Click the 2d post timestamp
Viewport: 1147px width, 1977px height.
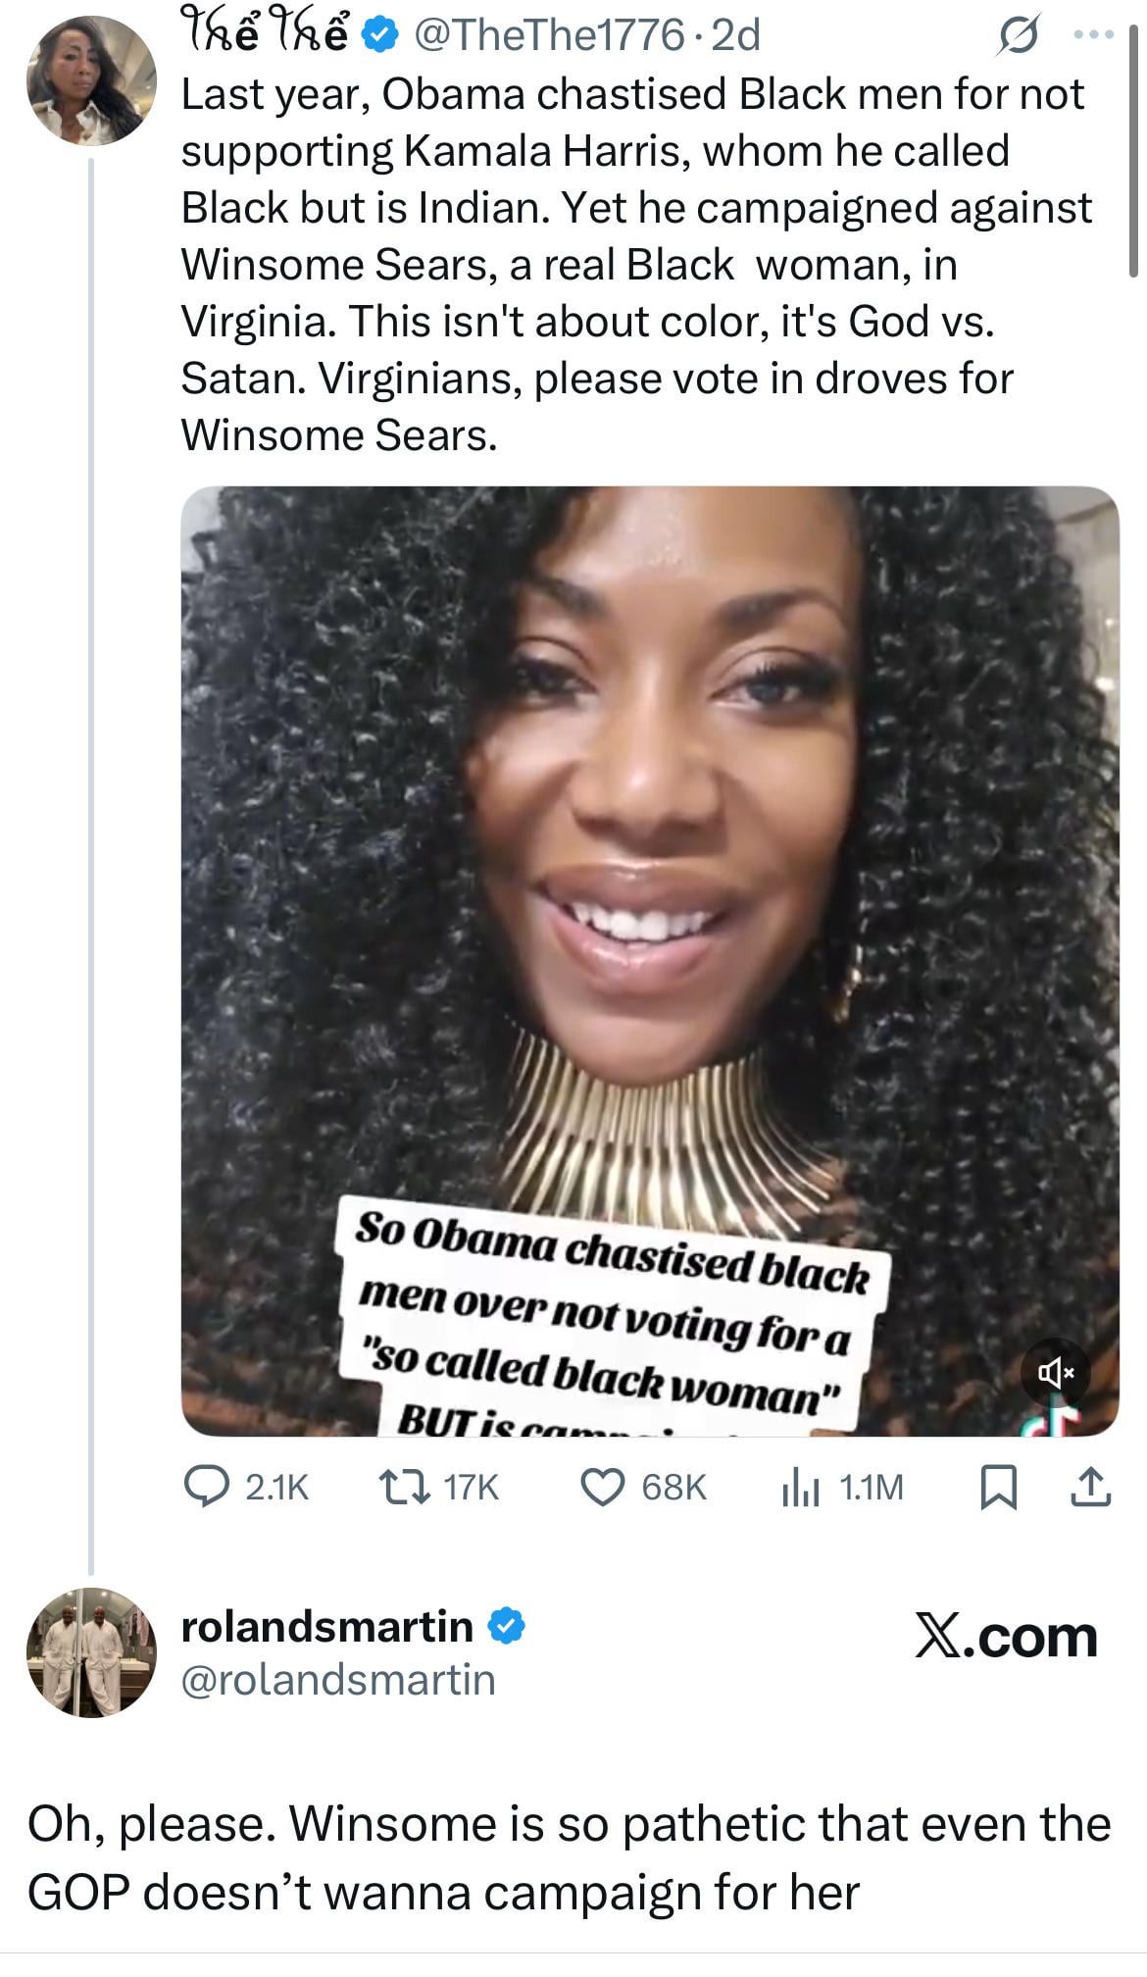735,36
